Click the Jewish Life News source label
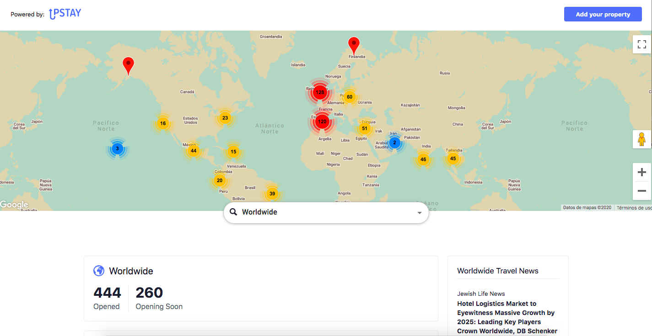 click(x=481, y=294)
